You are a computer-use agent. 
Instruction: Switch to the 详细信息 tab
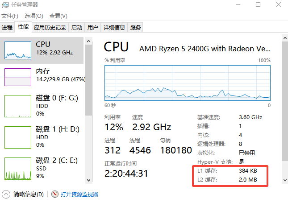114,28
